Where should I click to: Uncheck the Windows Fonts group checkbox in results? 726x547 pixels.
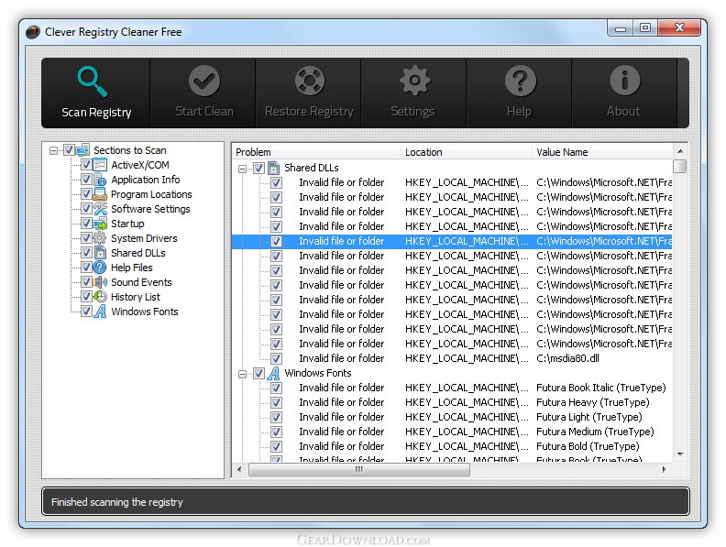[258, 374]
